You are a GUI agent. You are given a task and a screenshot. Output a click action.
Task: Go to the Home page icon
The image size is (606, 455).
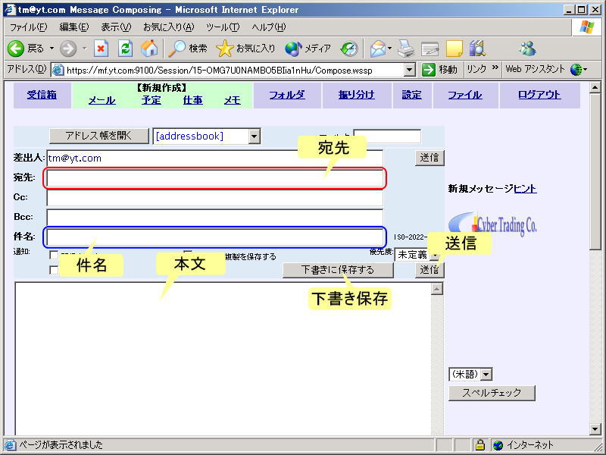(149, 49)
